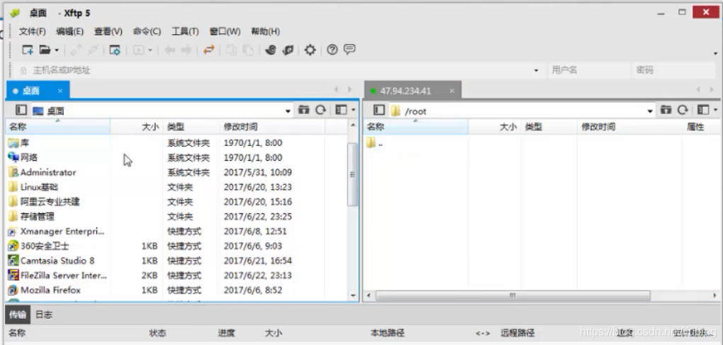Launch Xshell from the black swirl icon

tap(271, 50)
